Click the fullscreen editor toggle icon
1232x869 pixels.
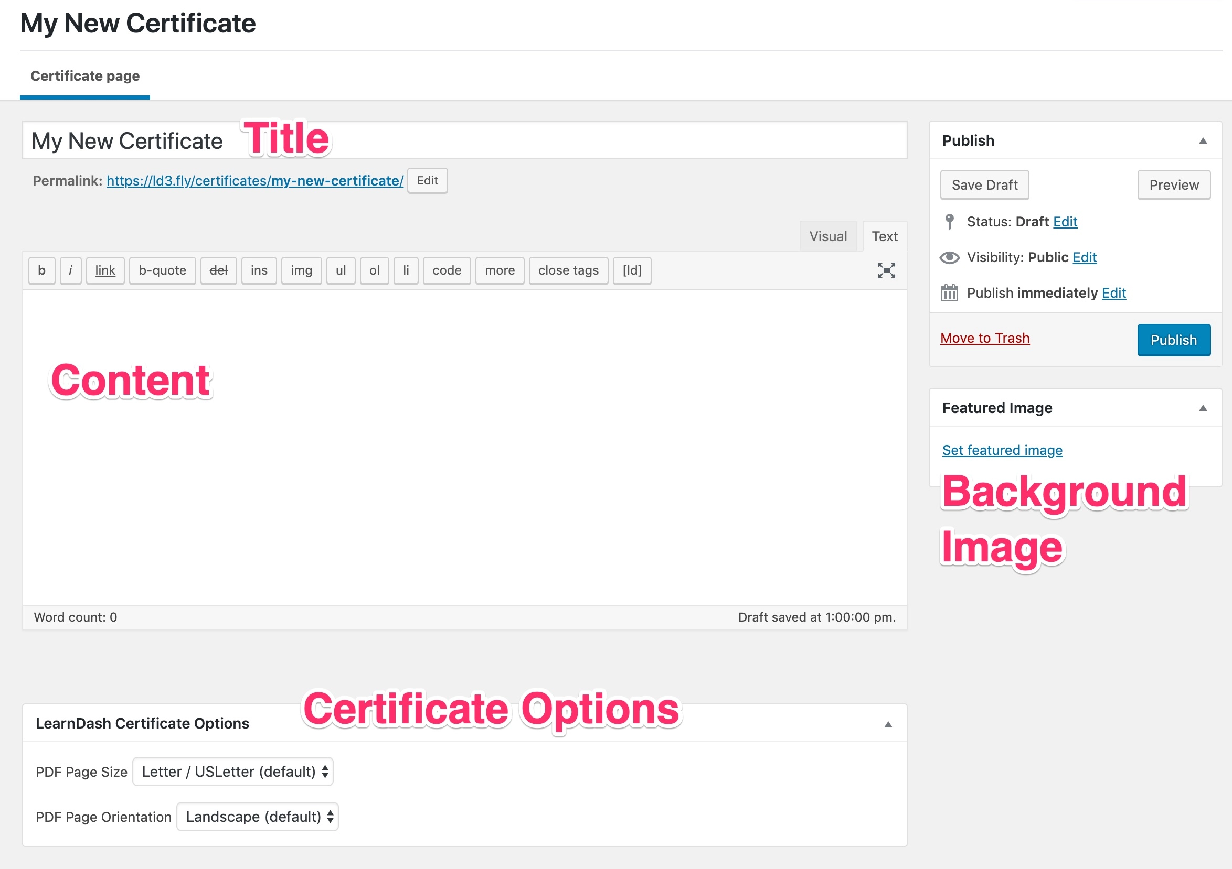click(887, 270)
